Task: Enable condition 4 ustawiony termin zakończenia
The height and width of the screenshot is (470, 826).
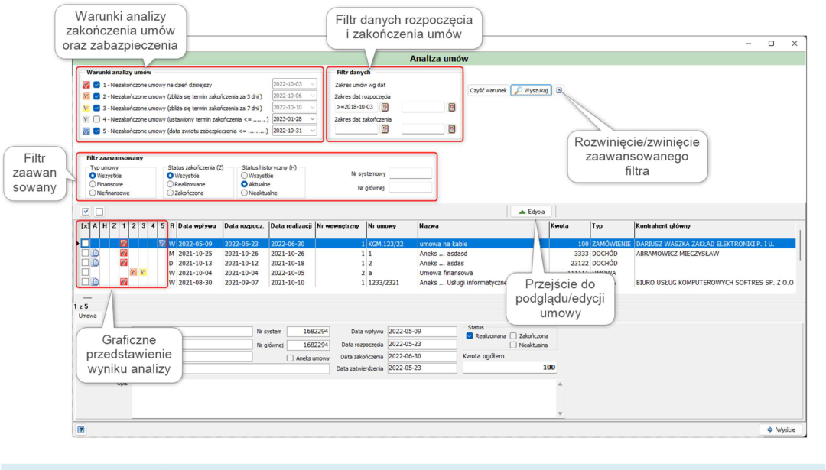Action: point(97,119)
